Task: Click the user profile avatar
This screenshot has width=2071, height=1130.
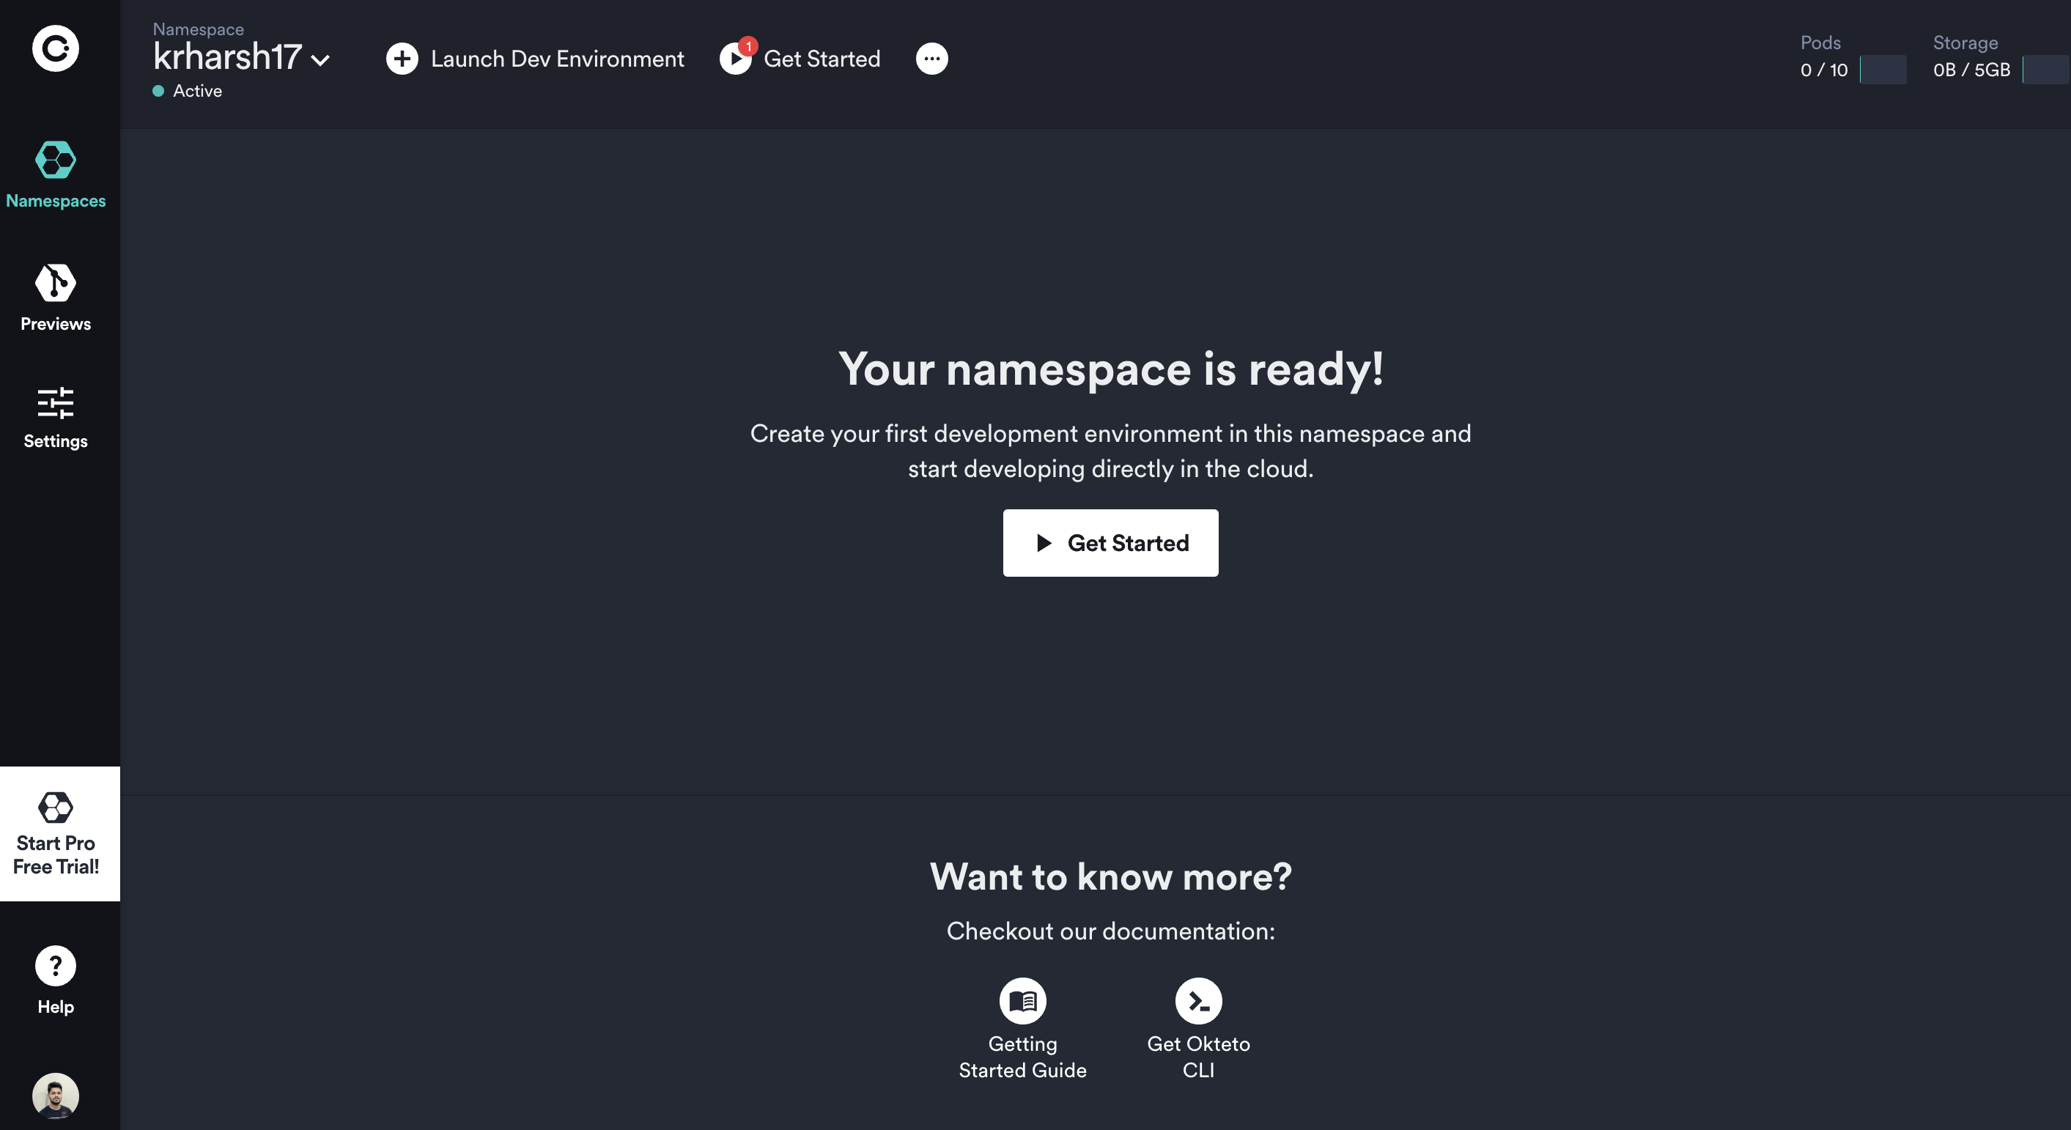Action: 56,1096
